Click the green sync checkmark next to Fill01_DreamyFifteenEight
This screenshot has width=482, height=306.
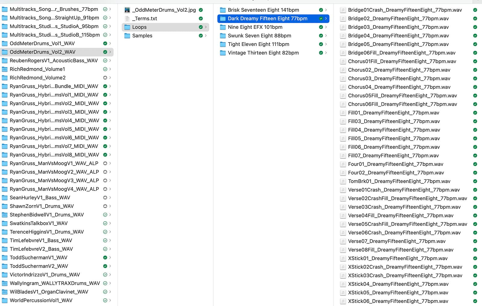[475, 113]
